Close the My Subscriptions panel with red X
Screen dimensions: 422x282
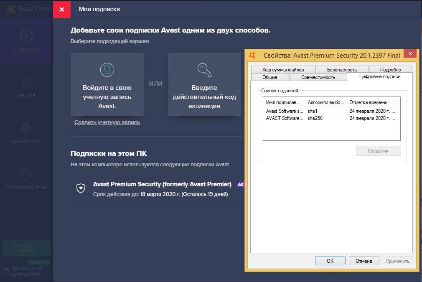(62, 9)
